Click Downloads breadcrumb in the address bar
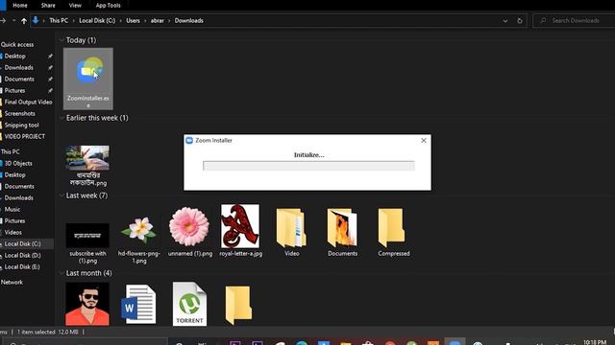This screenshot has width=615, height=345. click(x=188, y=21)
